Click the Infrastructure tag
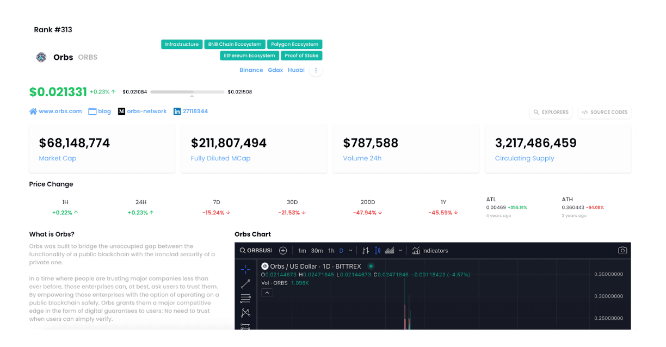The image size is (666, 347). pyautogui.click(x=182, y=45)
